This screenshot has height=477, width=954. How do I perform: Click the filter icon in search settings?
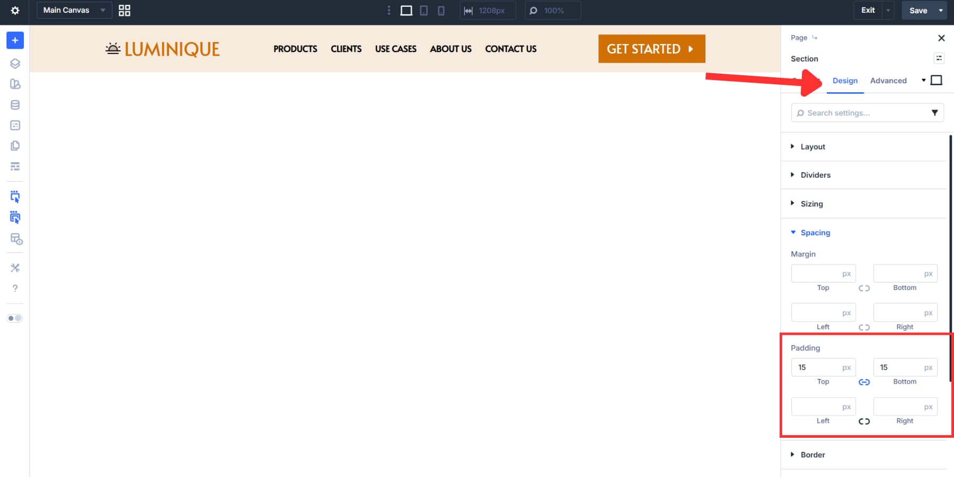point(934,112)
